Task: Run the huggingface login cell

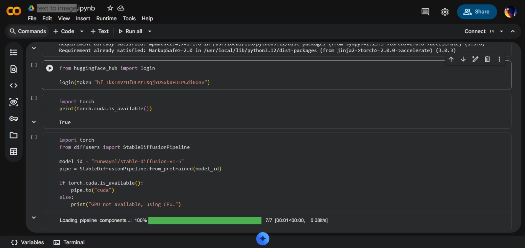Action: (50, 68)
